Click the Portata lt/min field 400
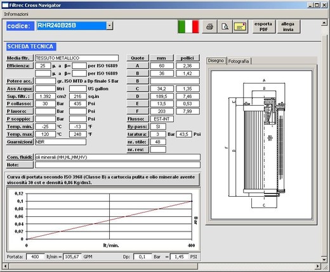 [x=35, y=257]
